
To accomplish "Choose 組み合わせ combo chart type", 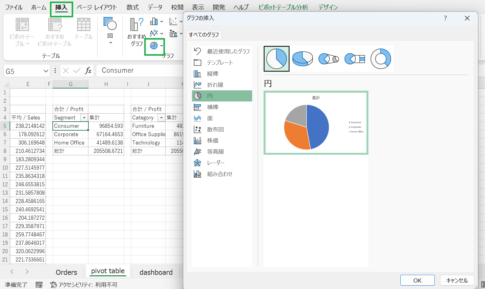I will [x=222, y=174].
